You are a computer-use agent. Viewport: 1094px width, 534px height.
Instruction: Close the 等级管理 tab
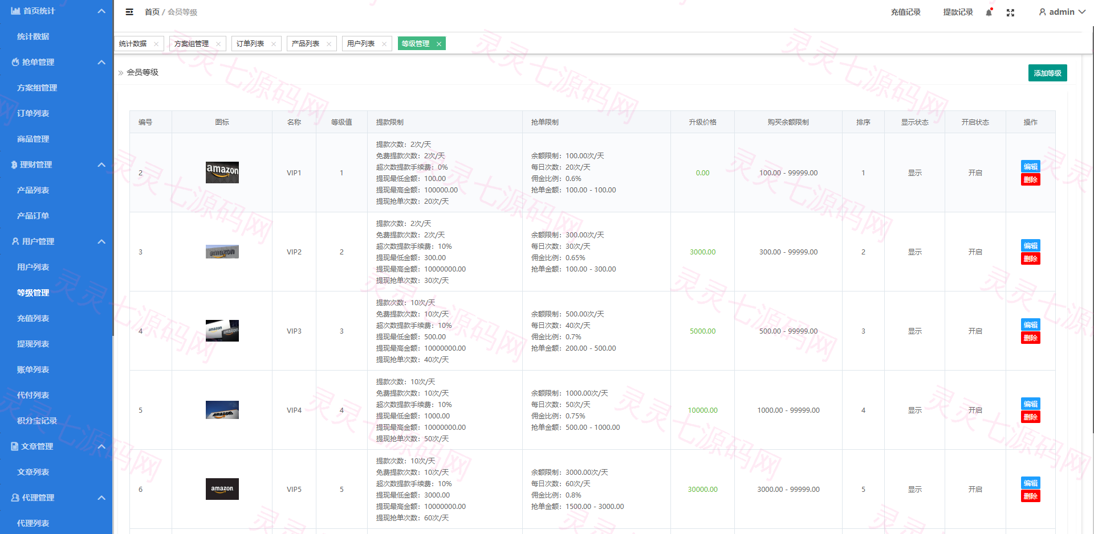(x=439, y=44)
